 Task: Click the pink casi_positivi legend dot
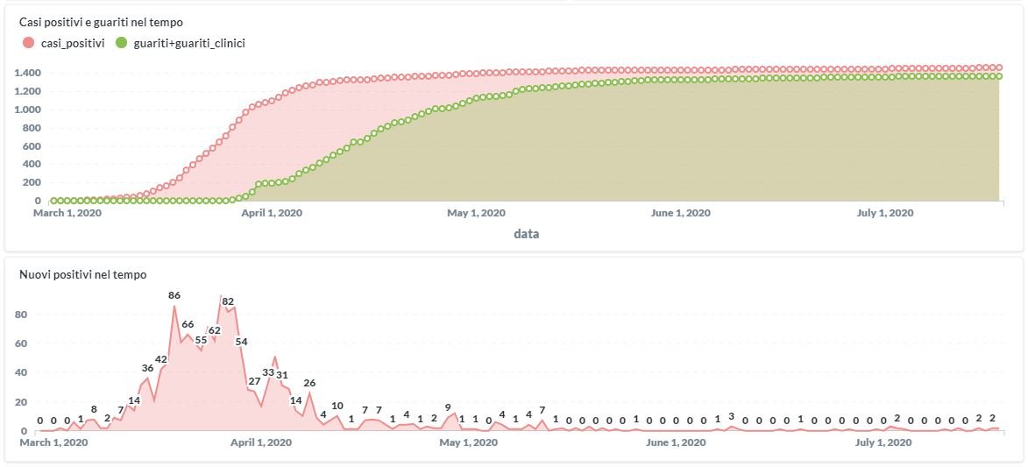[29, 42]
